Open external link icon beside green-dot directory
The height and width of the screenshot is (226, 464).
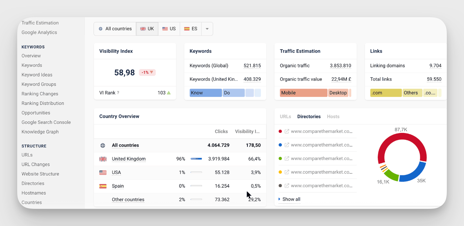(287, 159)
